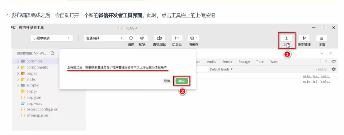
Task: Start real-device debugging (真机调试) bug icon
Action: tap(159, 38)
